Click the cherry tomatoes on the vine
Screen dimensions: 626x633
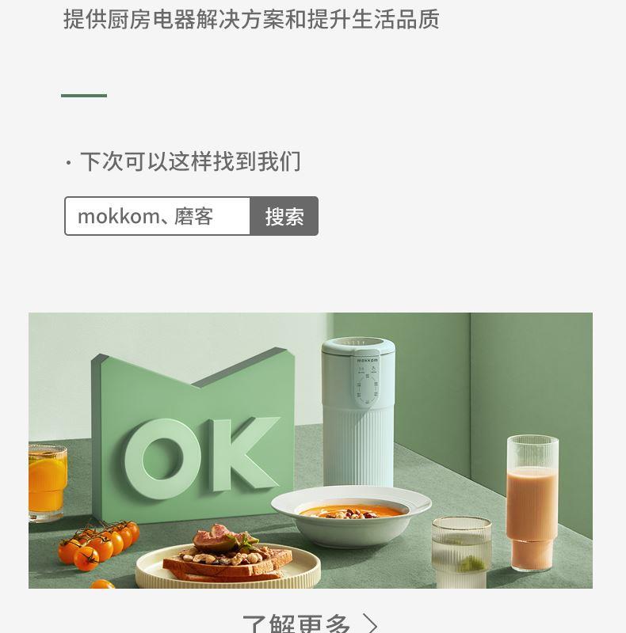[98, 543]
